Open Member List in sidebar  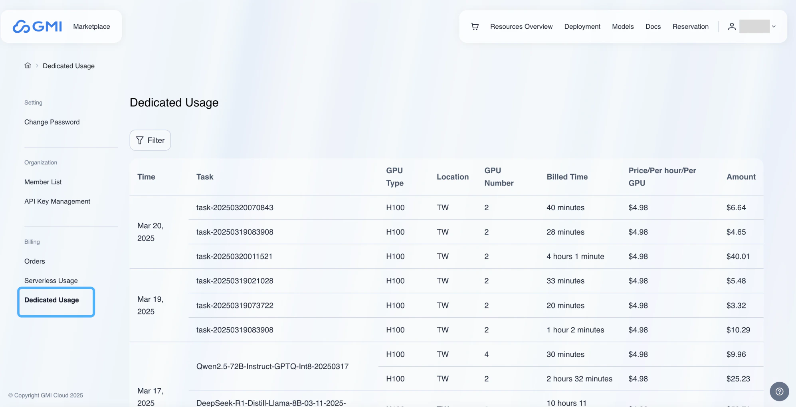point(43,182)
